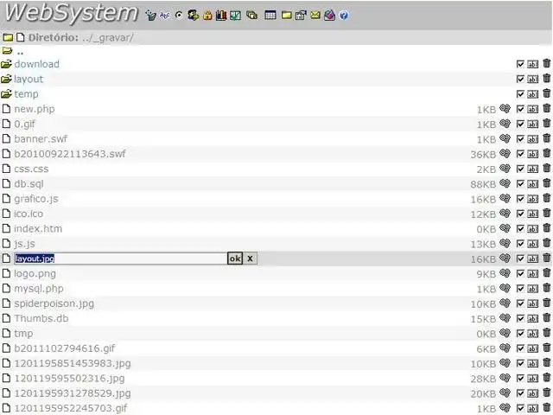This screenshot has height=415, width=553.
Task: Click the WebSystem logo
Action: click(71, 14)
